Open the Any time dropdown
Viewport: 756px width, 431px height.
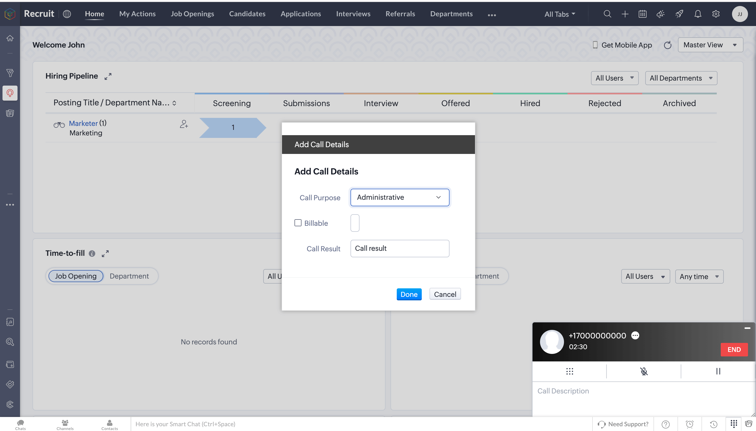point(699,277)
